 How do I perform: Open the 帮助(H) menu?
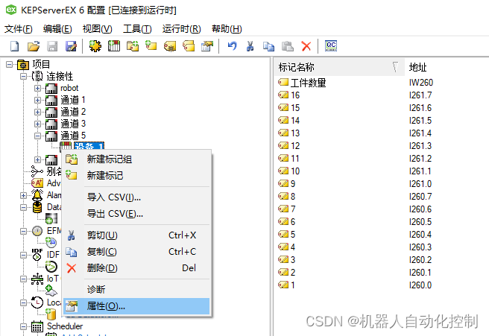click(227, 29)
